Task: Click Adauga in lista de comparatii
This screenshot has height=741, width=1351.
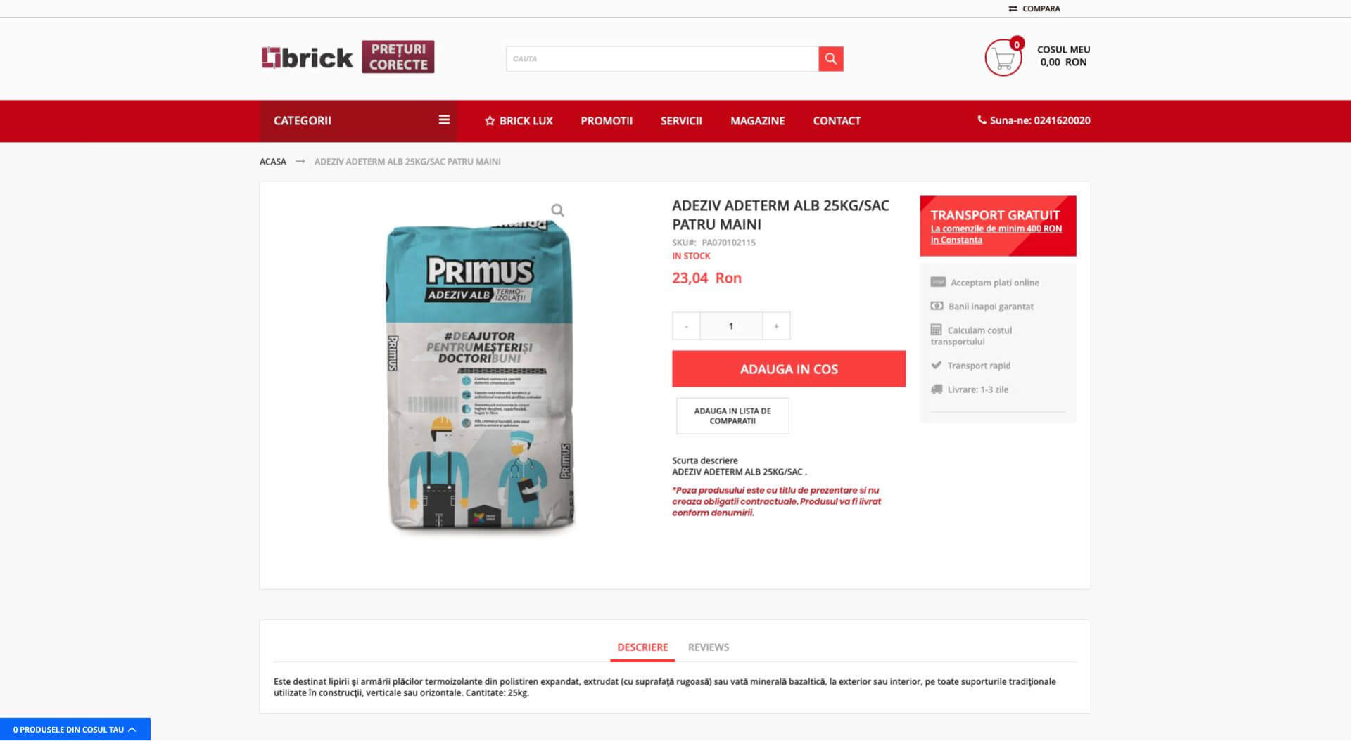Action: [x=732, y=416]
